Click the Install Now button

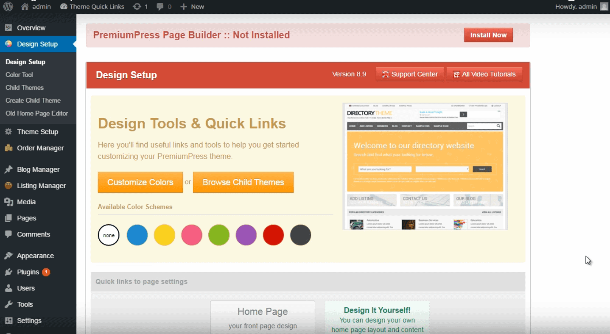488,35
